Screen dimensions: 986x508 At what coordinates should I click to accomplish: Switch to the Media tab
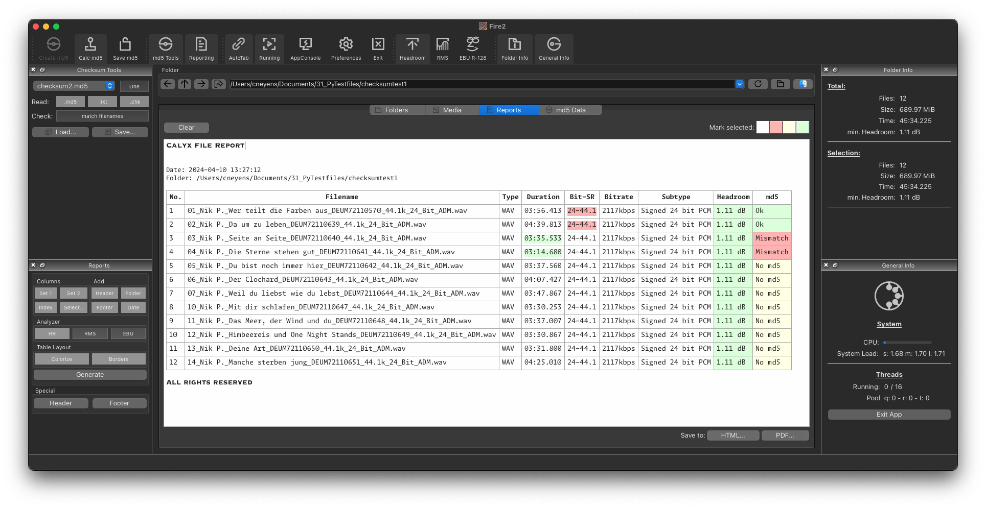point(452,110)
